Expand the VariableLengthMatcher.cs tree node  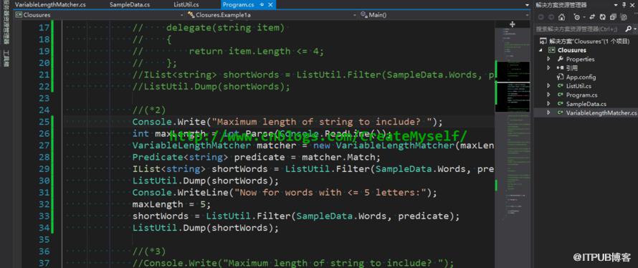(x=548, y=113)
